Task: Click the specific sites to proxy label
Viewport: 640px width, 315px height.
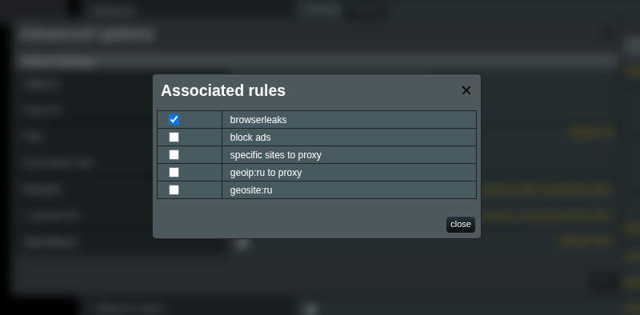Action: 275,155
